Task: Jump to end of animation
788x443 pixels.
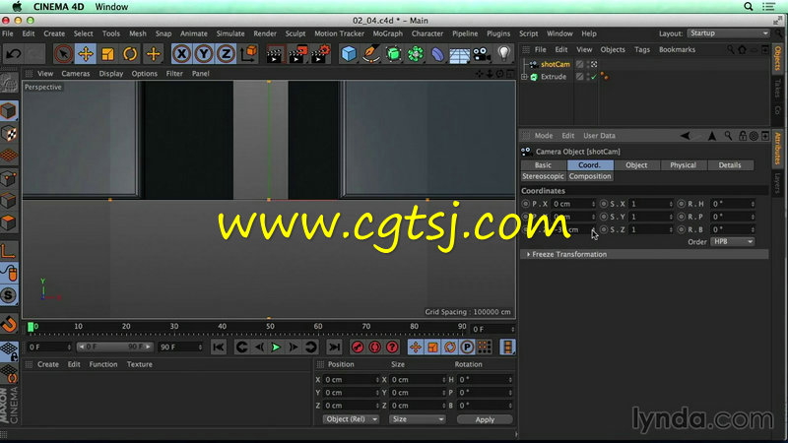Action: [x=334, y=348]
